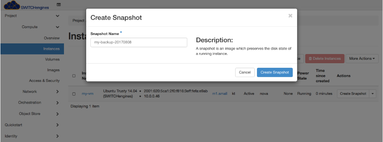Viewport: 383px width, 142px height.
Task: Open Volumes in the sidebar
Action: point(52,59)
